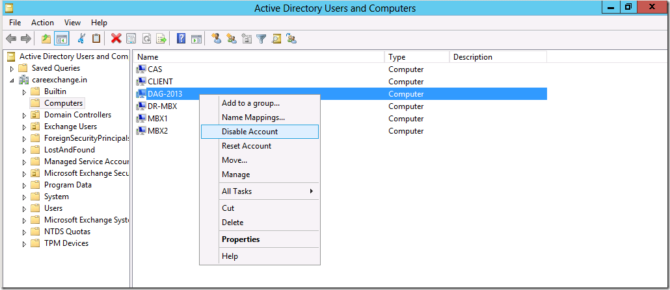
Task: Click the MBX2 computer icon
Action: (141, 131)
